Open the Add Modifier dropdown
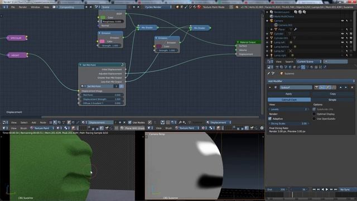This screenshot has height=201, width=357. (311, 81)
